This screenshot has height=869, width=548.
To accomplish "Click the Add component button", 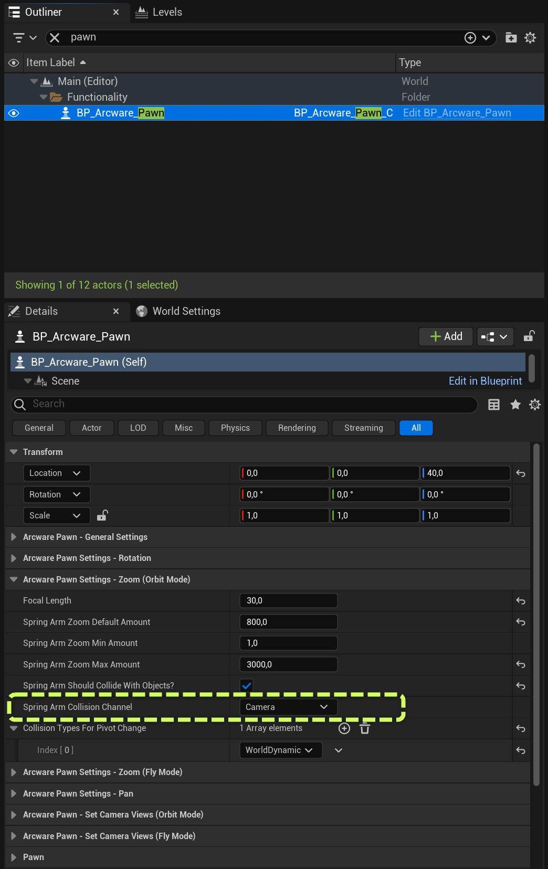I will 446,336.
